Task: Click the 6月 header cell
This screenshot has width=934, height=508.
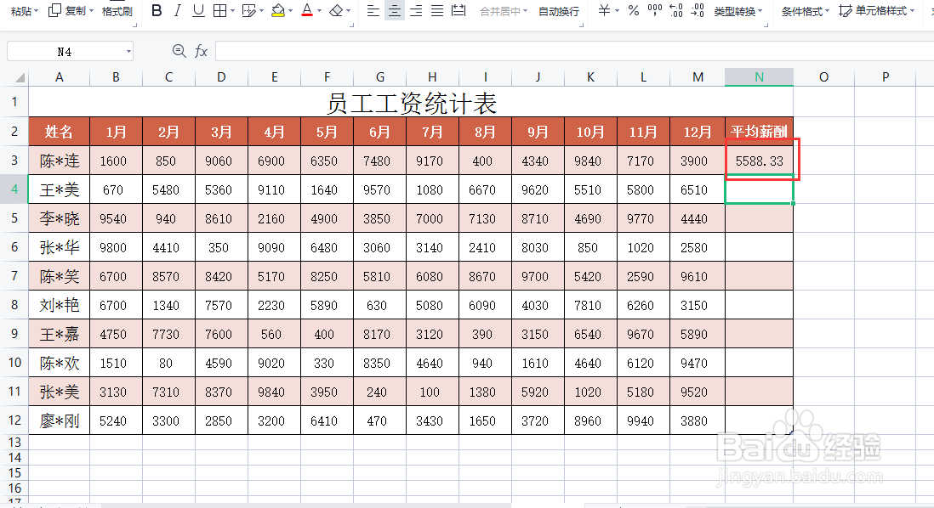Action: coord(379,132)
